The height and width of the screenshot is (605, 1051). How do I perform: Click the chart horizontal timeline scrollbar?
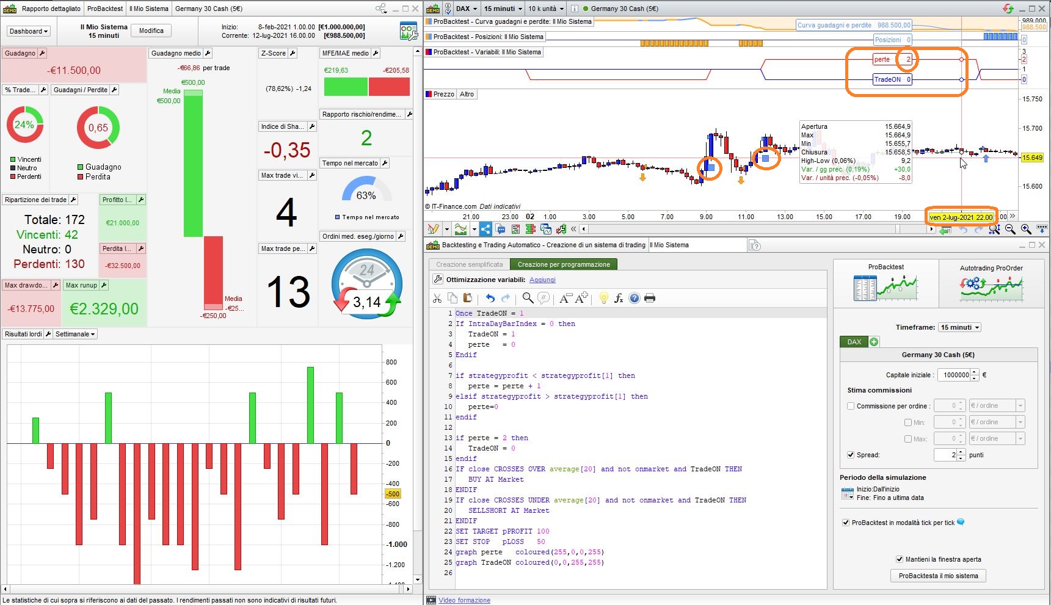[x=757, y=229]
